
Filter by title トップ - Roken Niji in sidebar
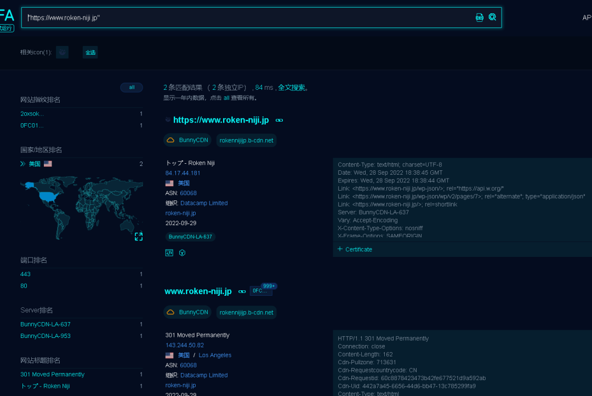(45, 386)
